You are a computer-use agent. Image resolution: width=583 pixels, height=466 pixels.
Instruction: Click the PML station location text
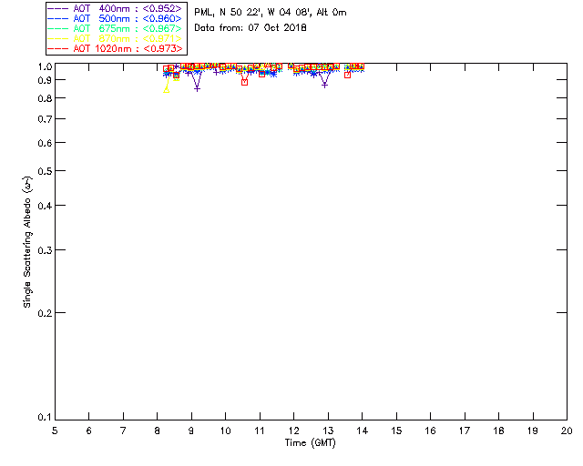271,13
